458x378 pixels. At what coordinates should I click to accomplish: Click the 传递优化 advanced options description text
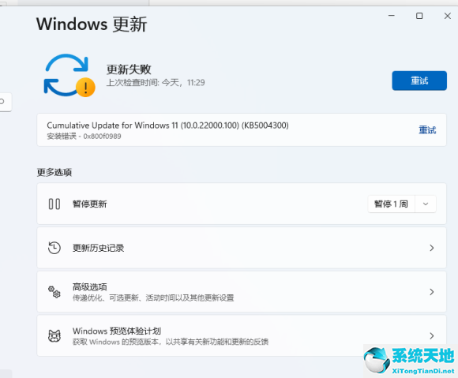tap(153, 298)
